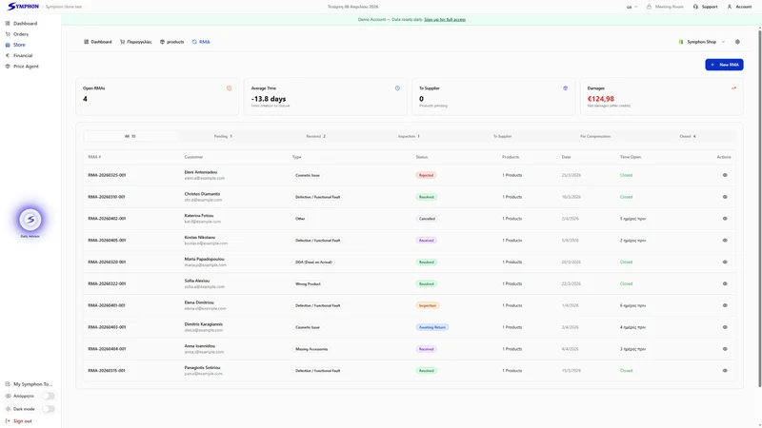762x428 pixels.
Task: Filter by the To Supplier tab
Action: (502, 136)
